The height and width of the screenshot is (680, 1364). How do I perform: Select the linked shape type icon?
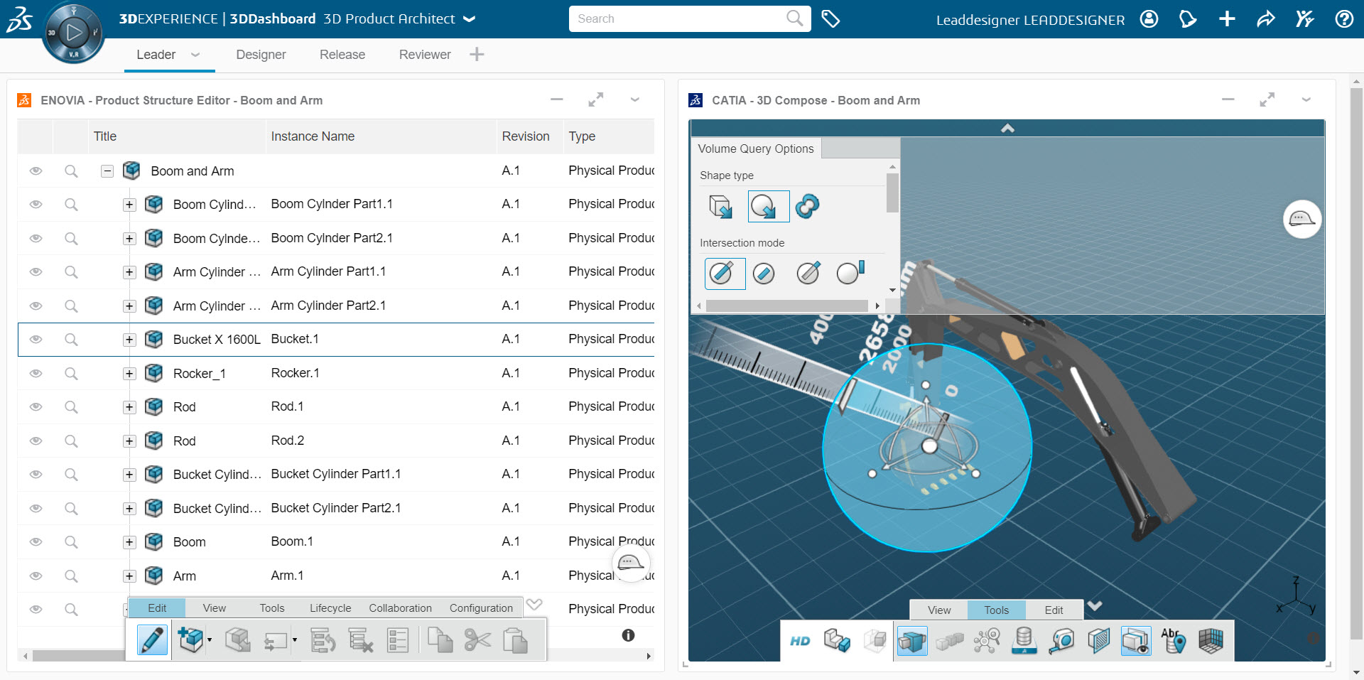pyautogui.click(x=807, y=207)
